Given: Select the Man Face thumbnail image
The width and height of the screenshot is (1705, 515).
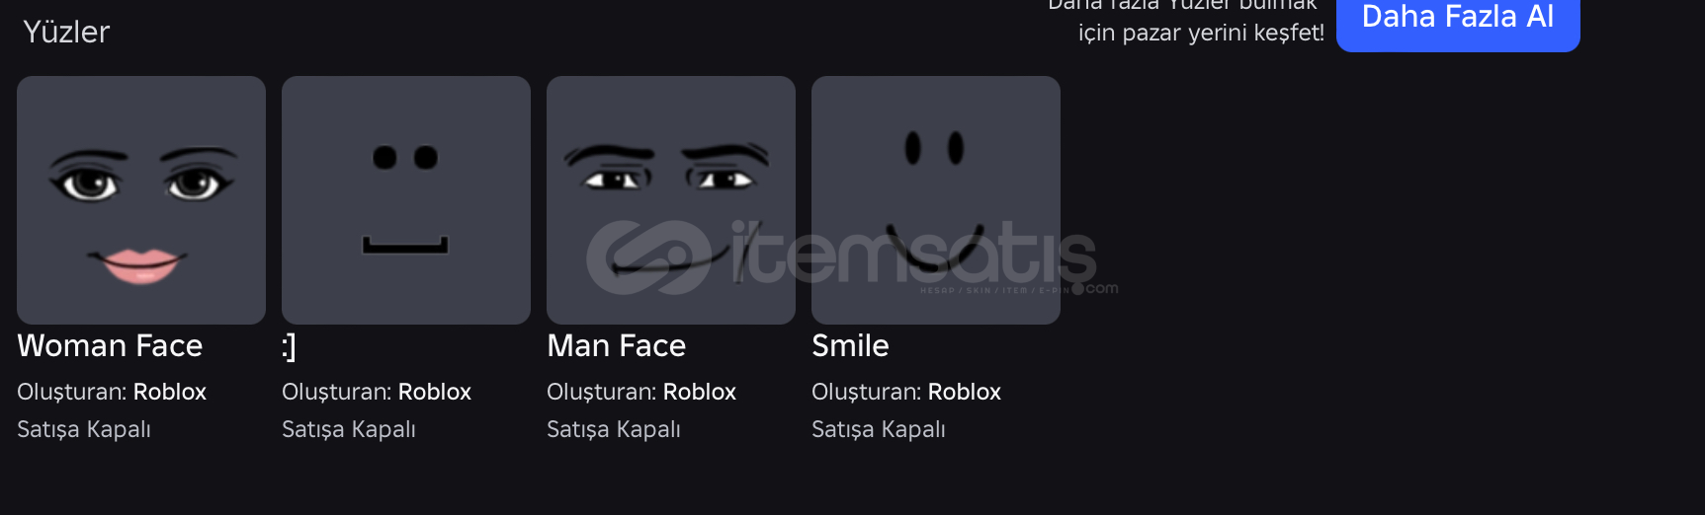Looking at the screenshot, I should tap(671, 200).
